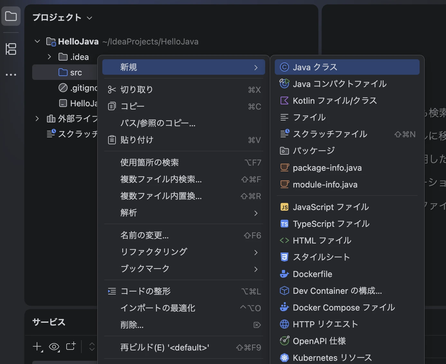Click the Java クラス class icon
Viewport: 446px width, 364px height.
pos(284,67)
